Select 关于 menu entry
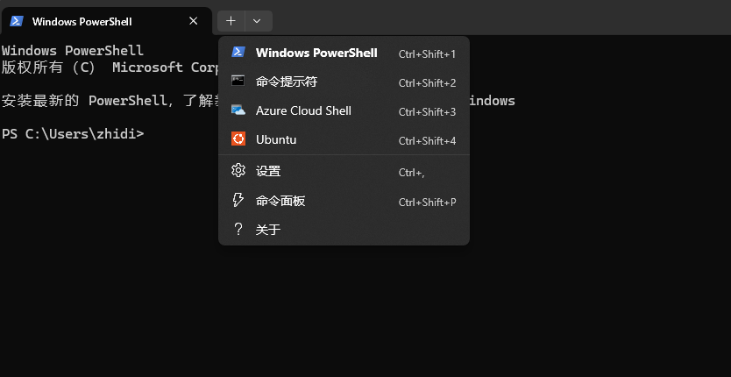The width and height of the screenshot is (731, 377). tap(268, 230)
